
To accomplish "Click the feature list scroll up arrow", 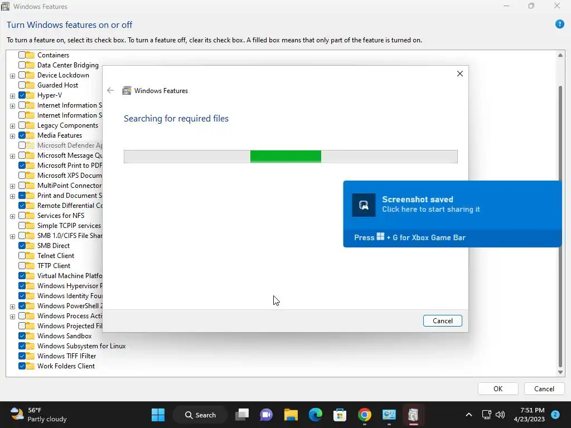I will tap(560, 55).
